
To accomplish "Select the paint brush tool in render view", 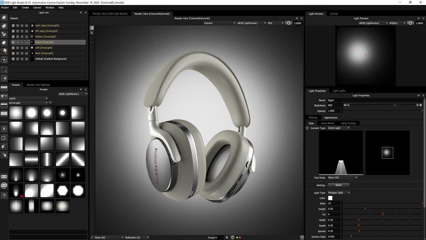I will (92, 28).
